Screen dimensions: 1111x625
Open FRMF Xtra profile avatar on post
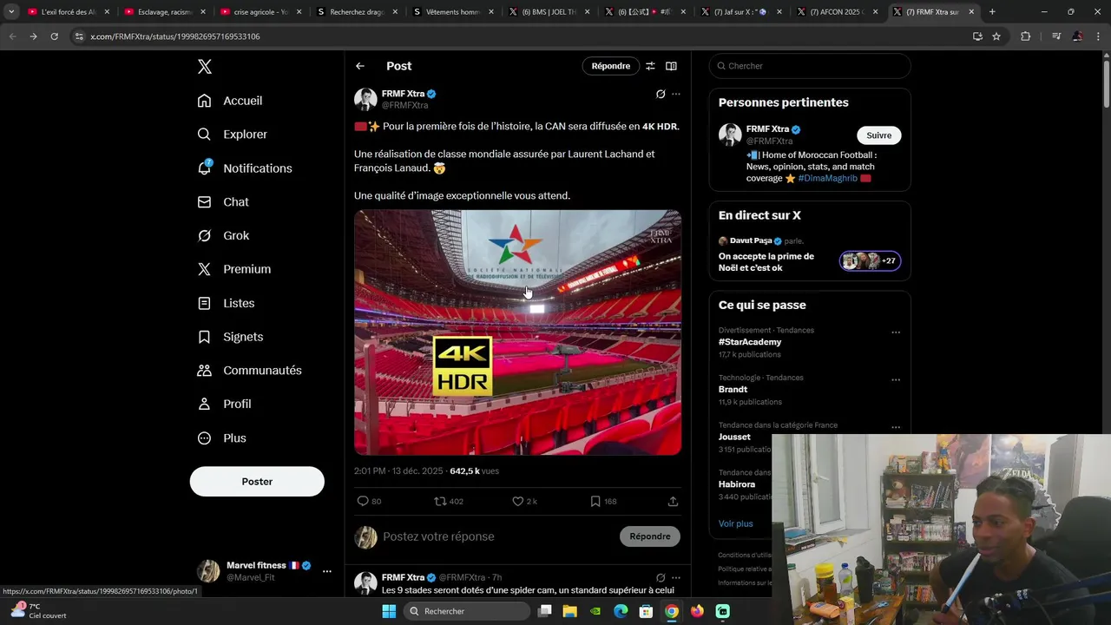point(365,99)
